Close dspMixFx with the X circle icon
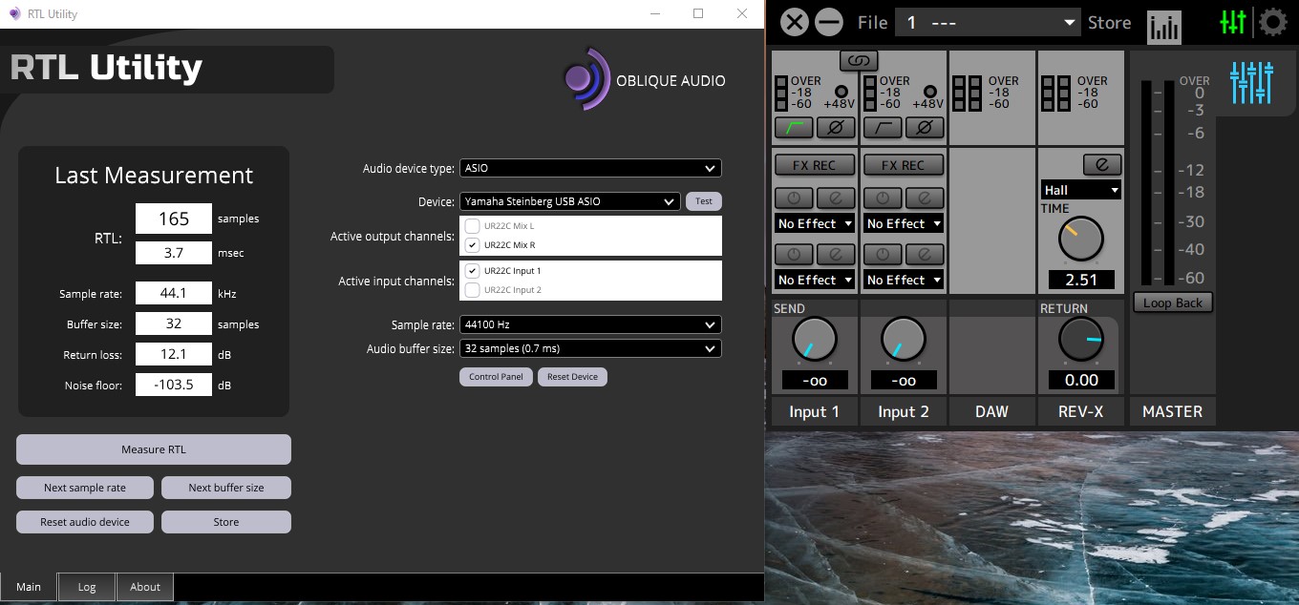The width and height of the screenshot is (1299, 605). tap(794, 22)
